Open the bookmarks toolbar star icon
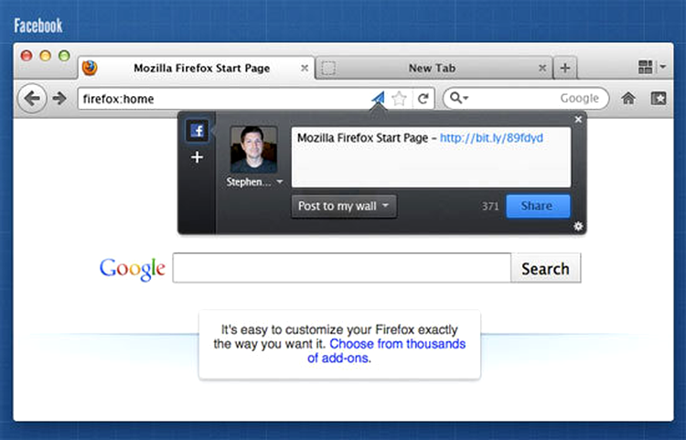This screenshot has height=440, width=686. (659, 98)
